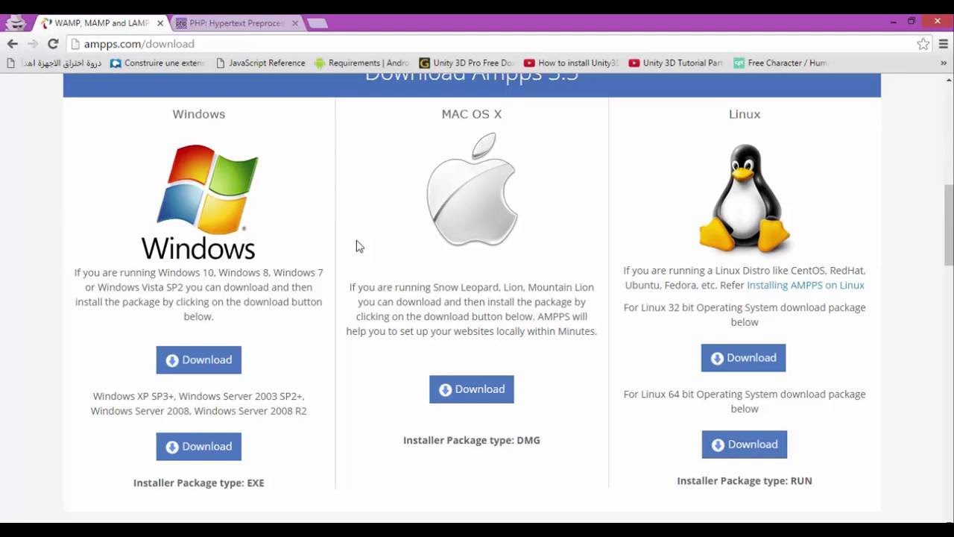Reload the page with the refresh icon

(x=53, y=44)
